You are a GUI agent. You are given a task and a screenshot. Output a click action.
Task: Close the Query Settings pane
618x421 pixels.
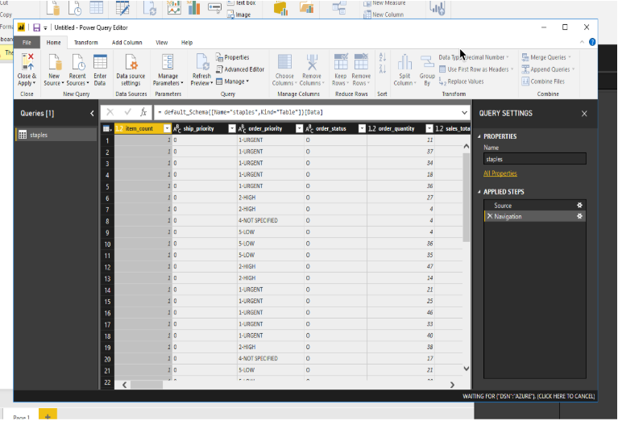[584, 114]
